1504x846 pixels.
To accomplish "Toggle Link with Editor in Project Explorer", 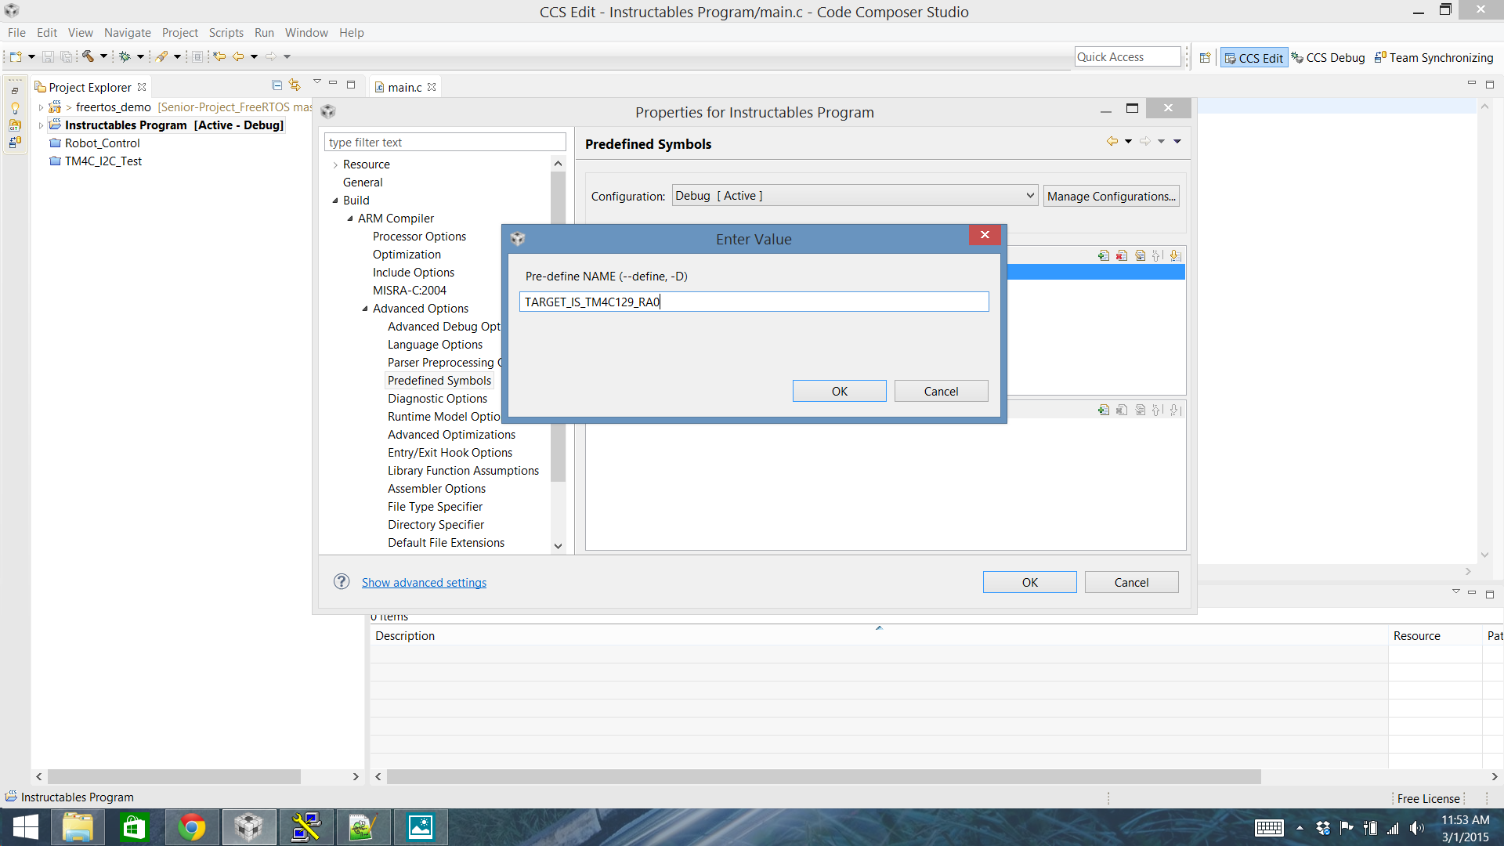I will tap(295, 85).
